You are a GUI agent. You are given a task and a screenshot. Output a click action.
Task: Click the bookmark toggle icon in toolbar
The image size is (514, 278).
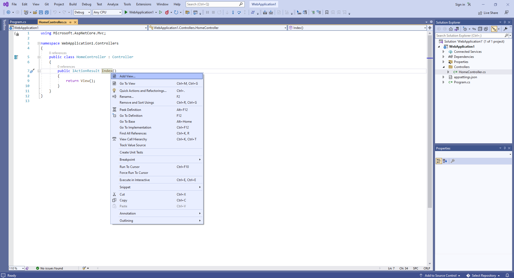(327, 12)
